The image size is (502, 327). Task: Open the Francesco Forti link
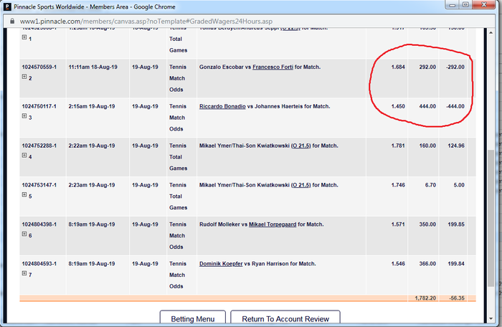click(273, 67)
